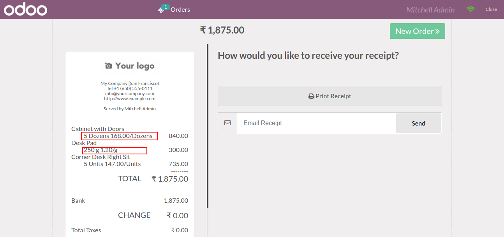Start a New Order
The height and width of the screenshot is (237, 504).
pyautogui.click(x=418, y=31)
